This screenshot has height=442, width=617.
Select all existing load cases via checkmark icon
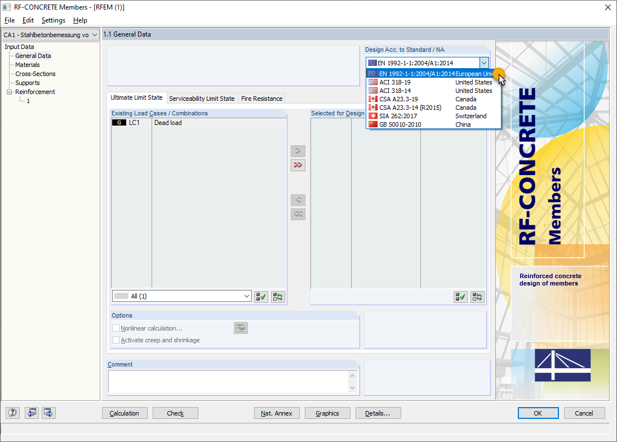[260, 296]
